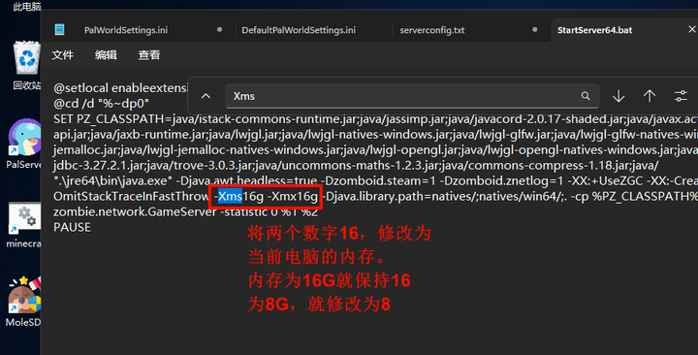Click the Xms search input field
This screenshot has width=698, height=355.
point(412,96)
